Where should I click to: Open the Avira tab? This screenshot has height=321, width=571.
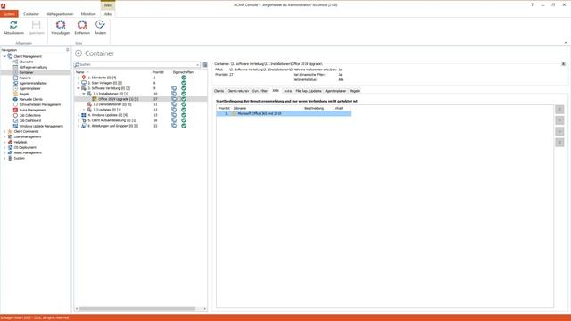click(x=287, y=91)
